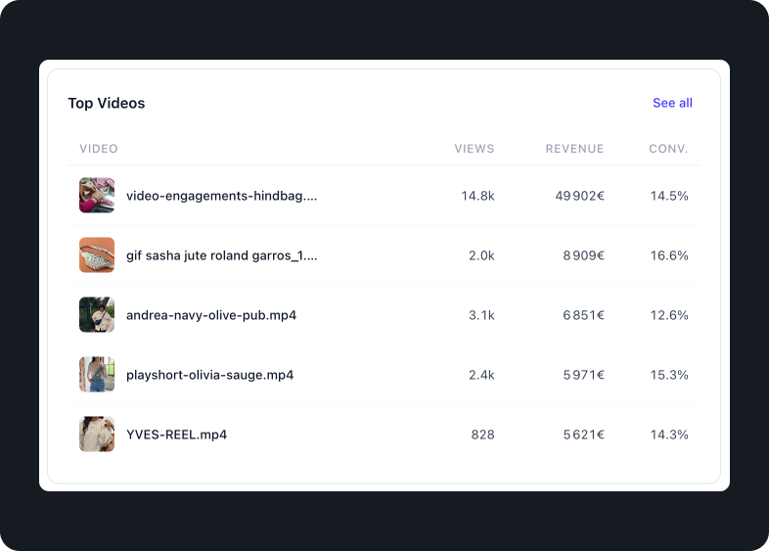Click the 49 902€ revenue value
Screen dimensions: 769x551
[579, 196]
